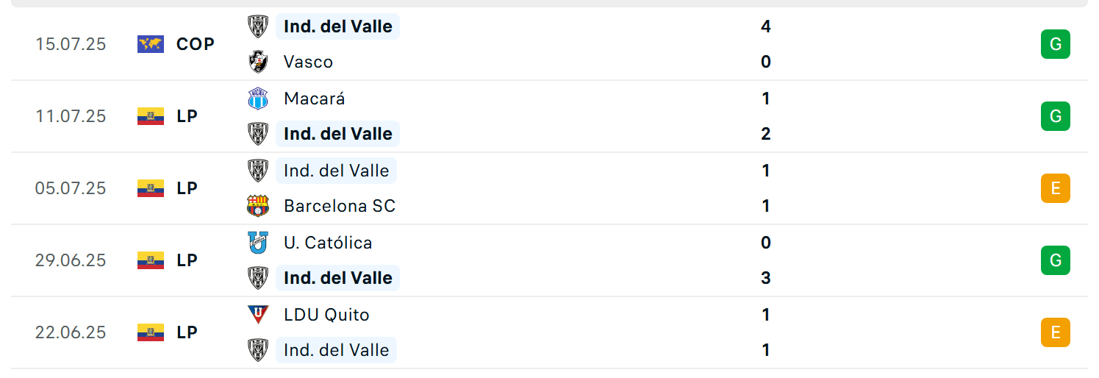Click the Barcelona SC crest icon

pos(258,206)
